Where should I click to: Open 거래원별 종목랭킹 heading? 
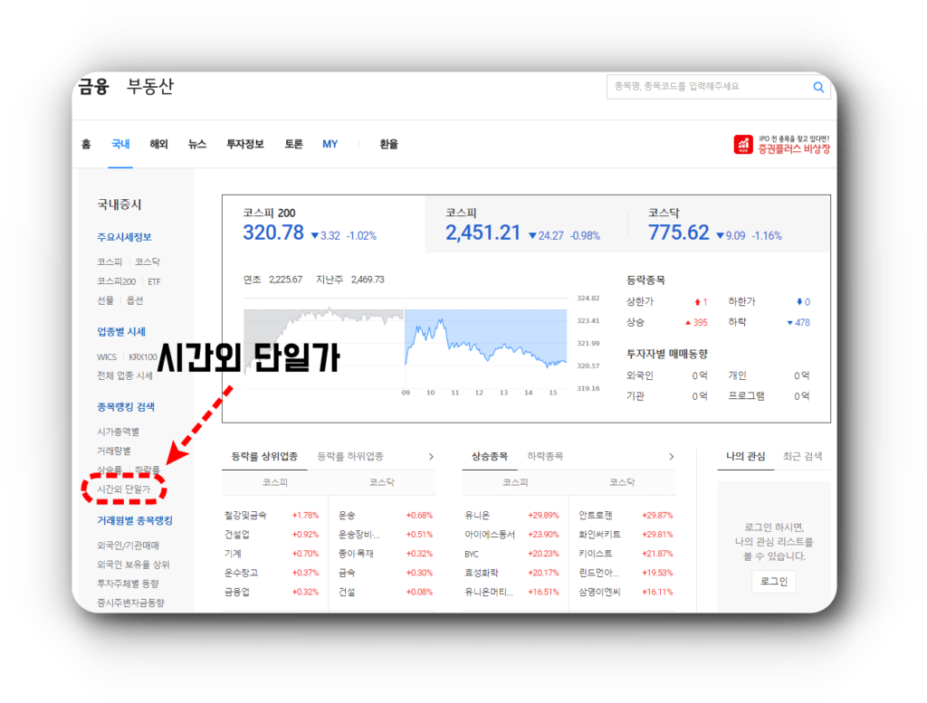tap(135, 520)
